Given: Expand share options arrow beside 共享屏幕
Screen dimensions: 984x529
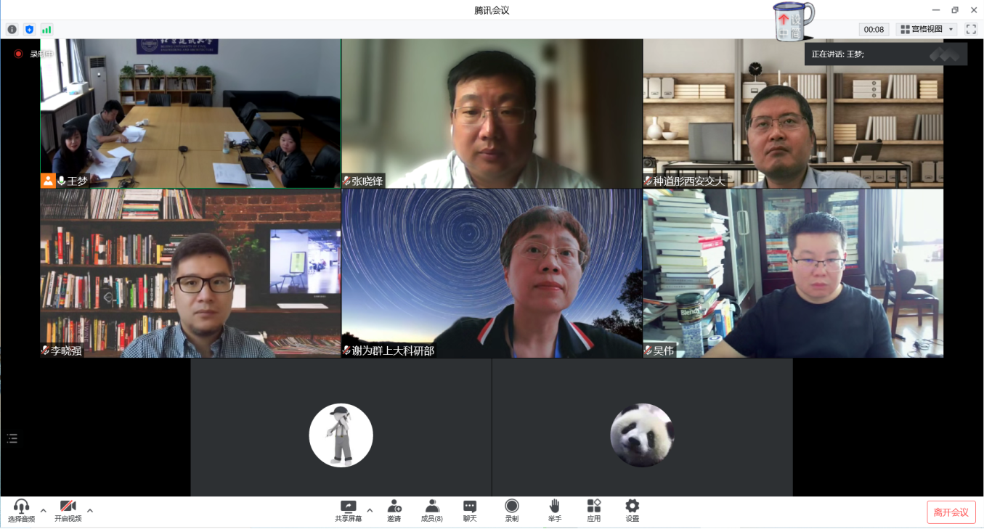Looking at the screenshot, I should tap(370, 510).
